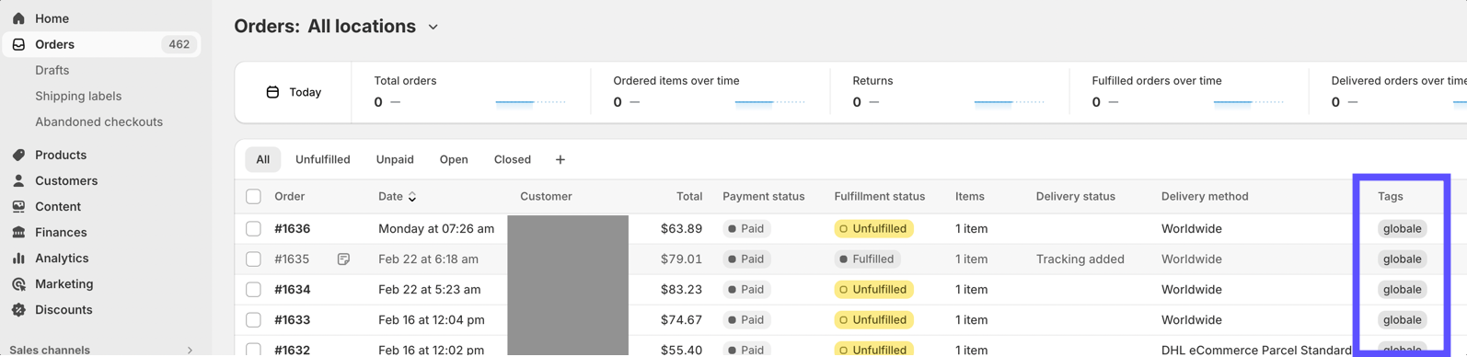Open Discounts badge icon
Viewport: 1467px width, 357px height.
pyautogui.click(x=18, y=309)
